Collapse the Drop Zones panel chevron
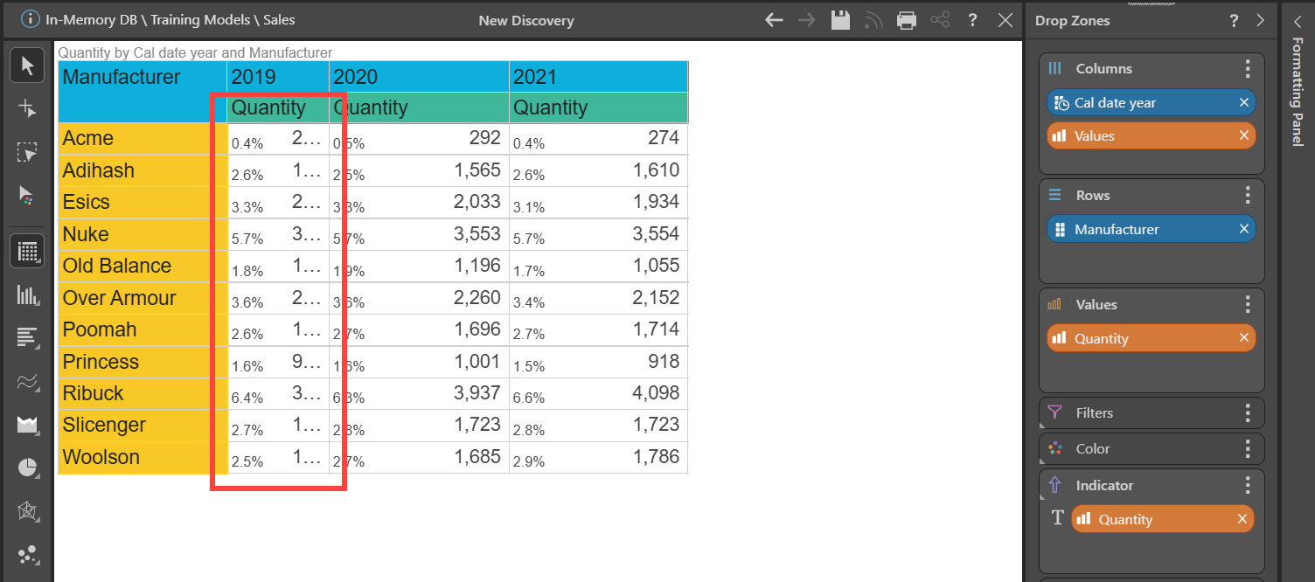 click(1260, 20)
